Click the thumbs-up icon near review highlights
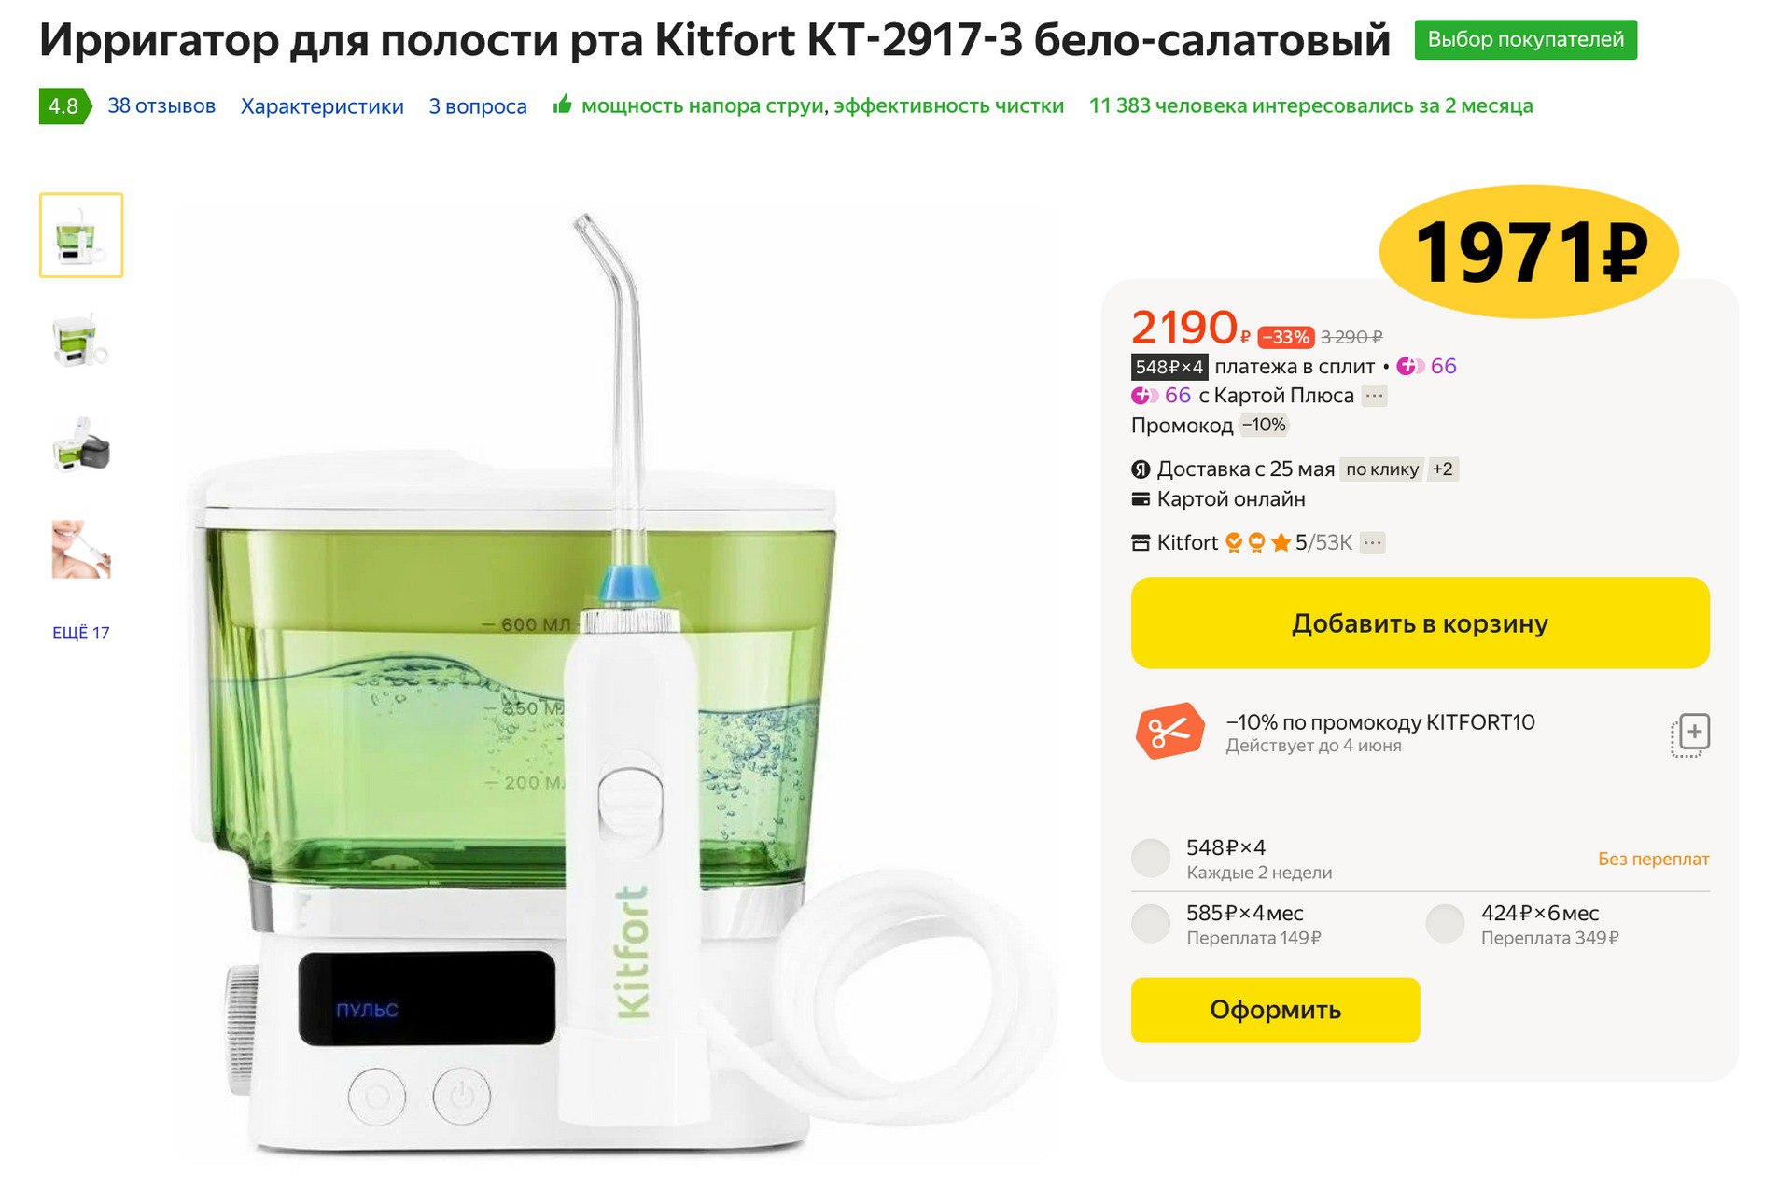Screen dimensions: 1792x1203 [562, 105]
